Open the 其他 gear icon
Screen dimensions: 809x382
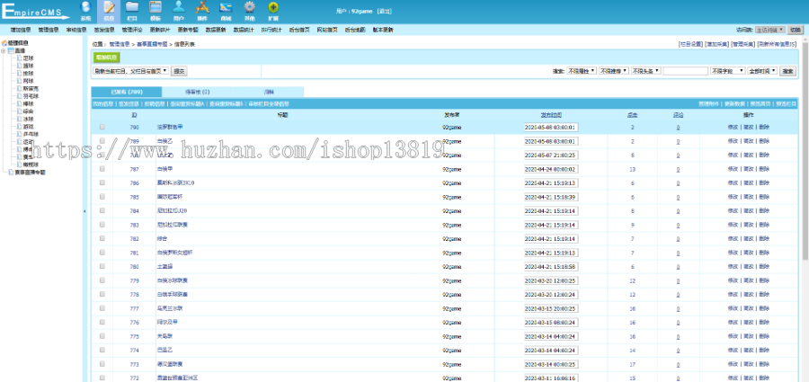pyautogui.click(x=250, y=7)
